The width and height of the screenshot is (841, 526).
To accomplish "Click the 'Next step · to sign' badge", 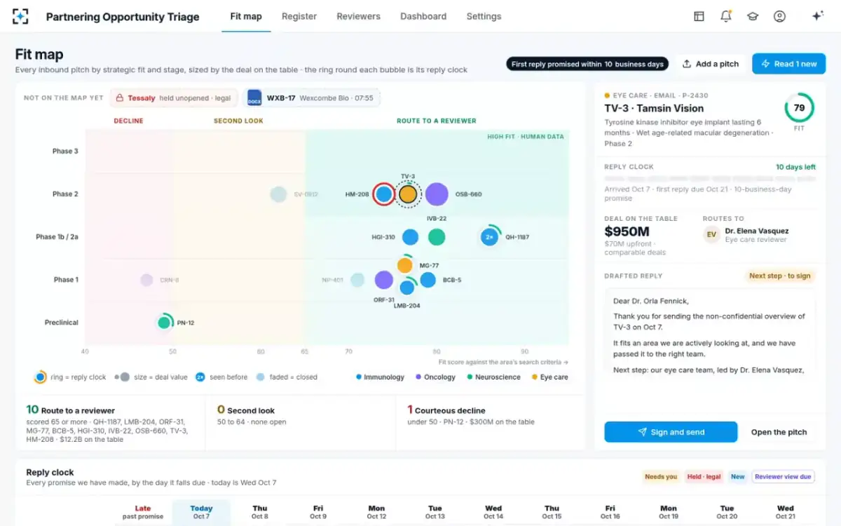I will point(780,276).
